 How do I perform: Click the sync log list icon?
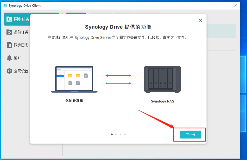click(9, 45)
